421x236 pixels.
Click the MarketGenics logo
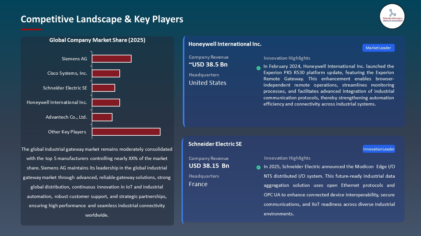[392, 16]
